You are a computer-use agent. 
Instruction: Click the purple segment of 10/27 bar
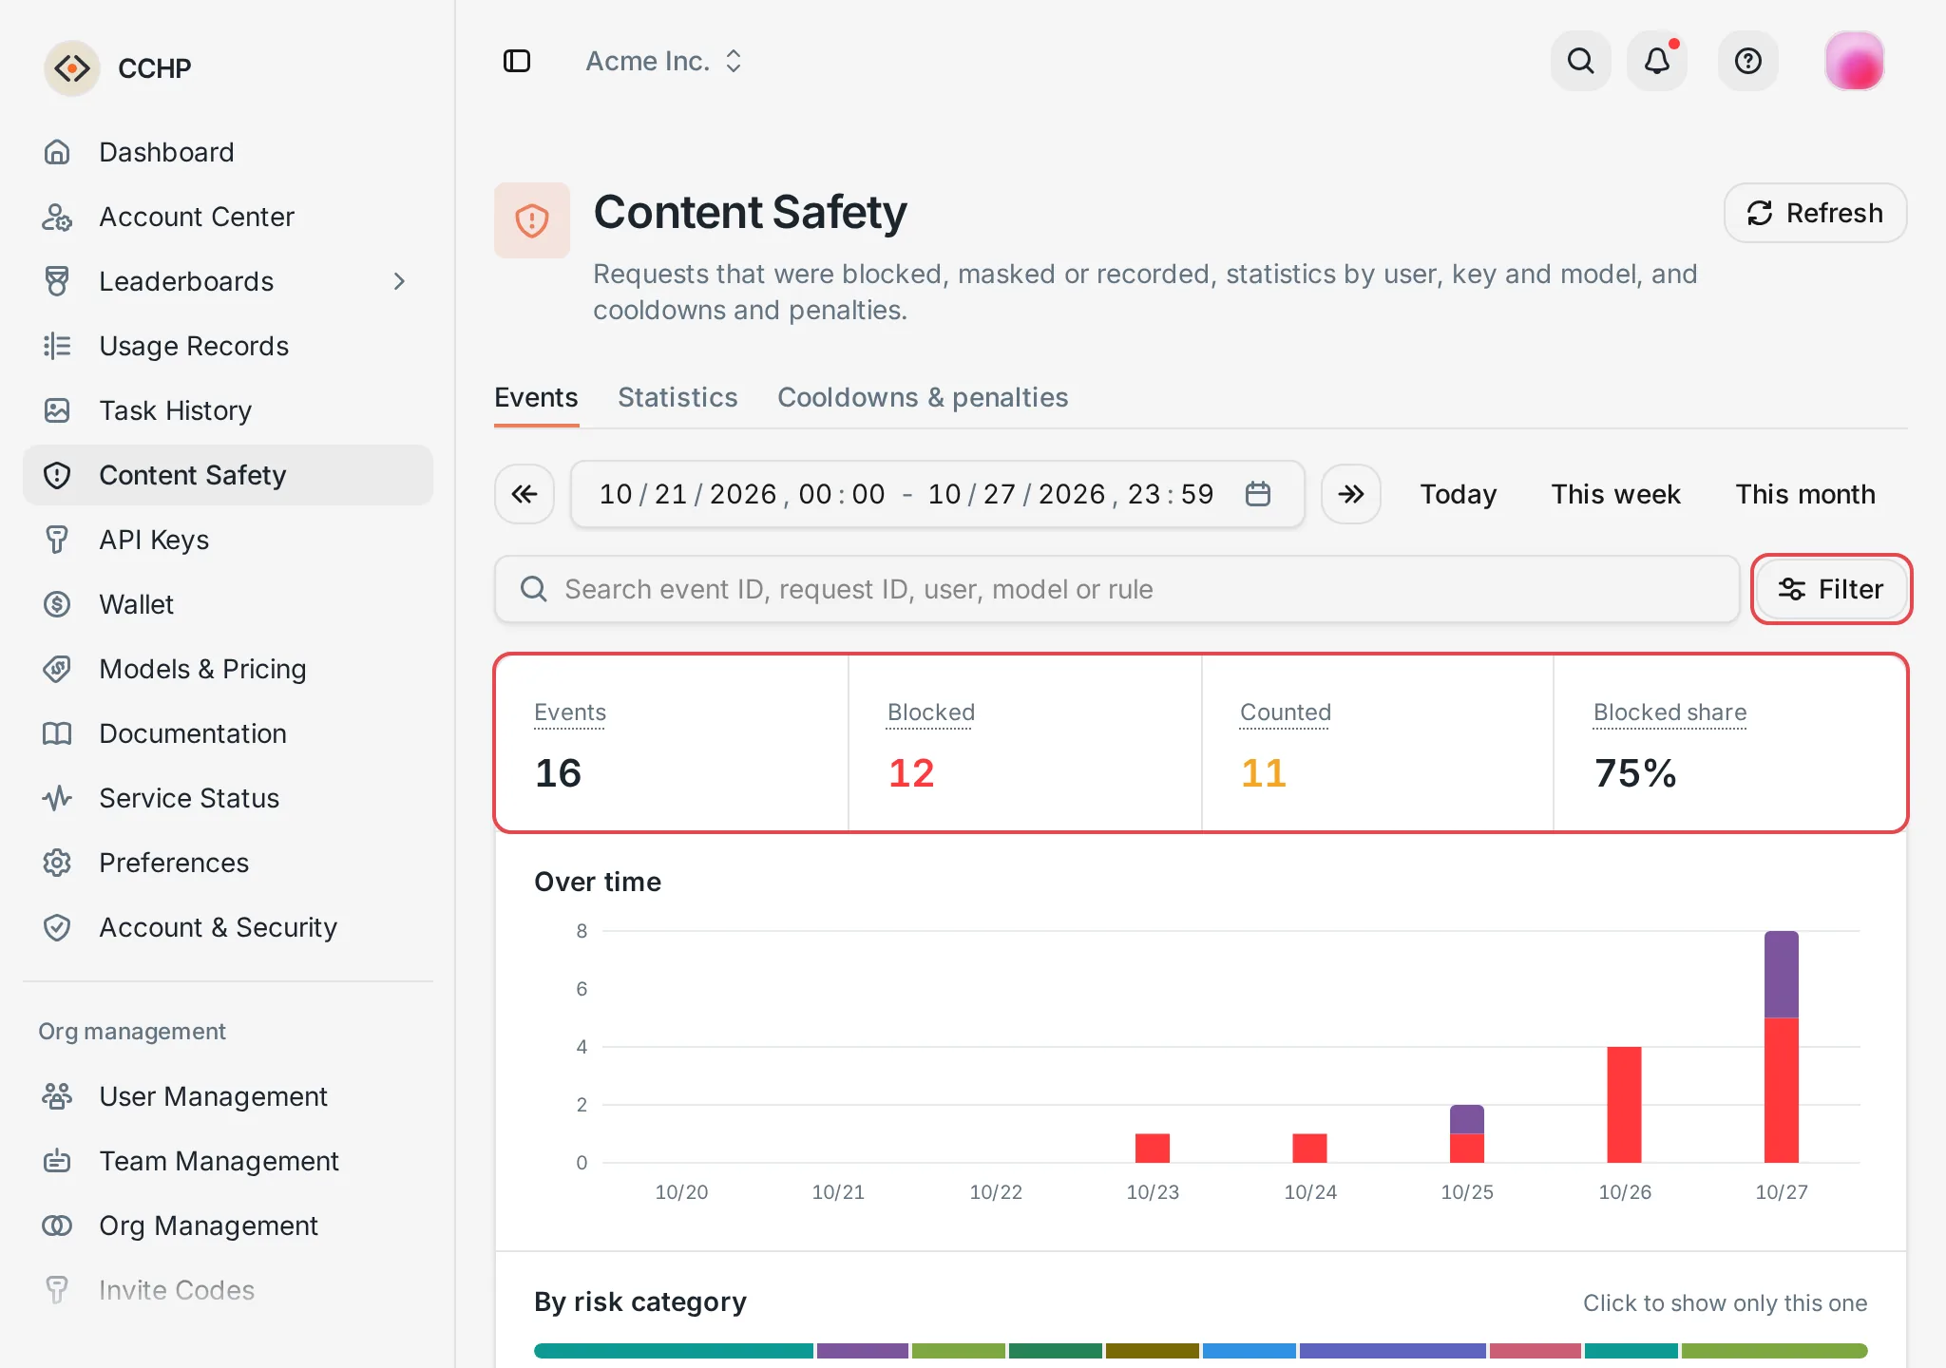1782,975
